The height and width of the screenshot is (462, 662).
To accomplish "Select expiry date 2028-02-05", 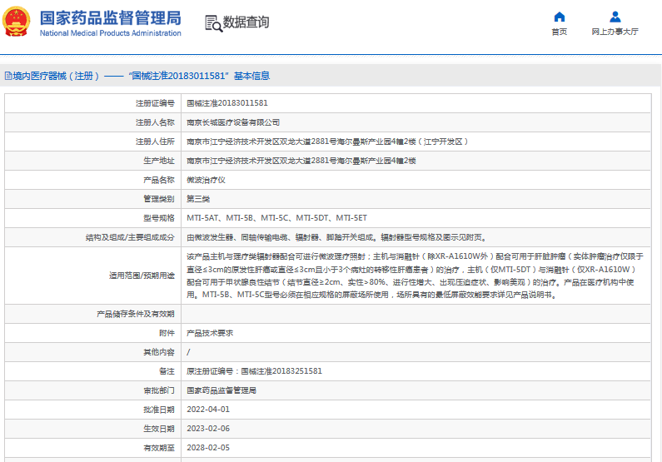I will pyautogui.click(x=208, y=448).
